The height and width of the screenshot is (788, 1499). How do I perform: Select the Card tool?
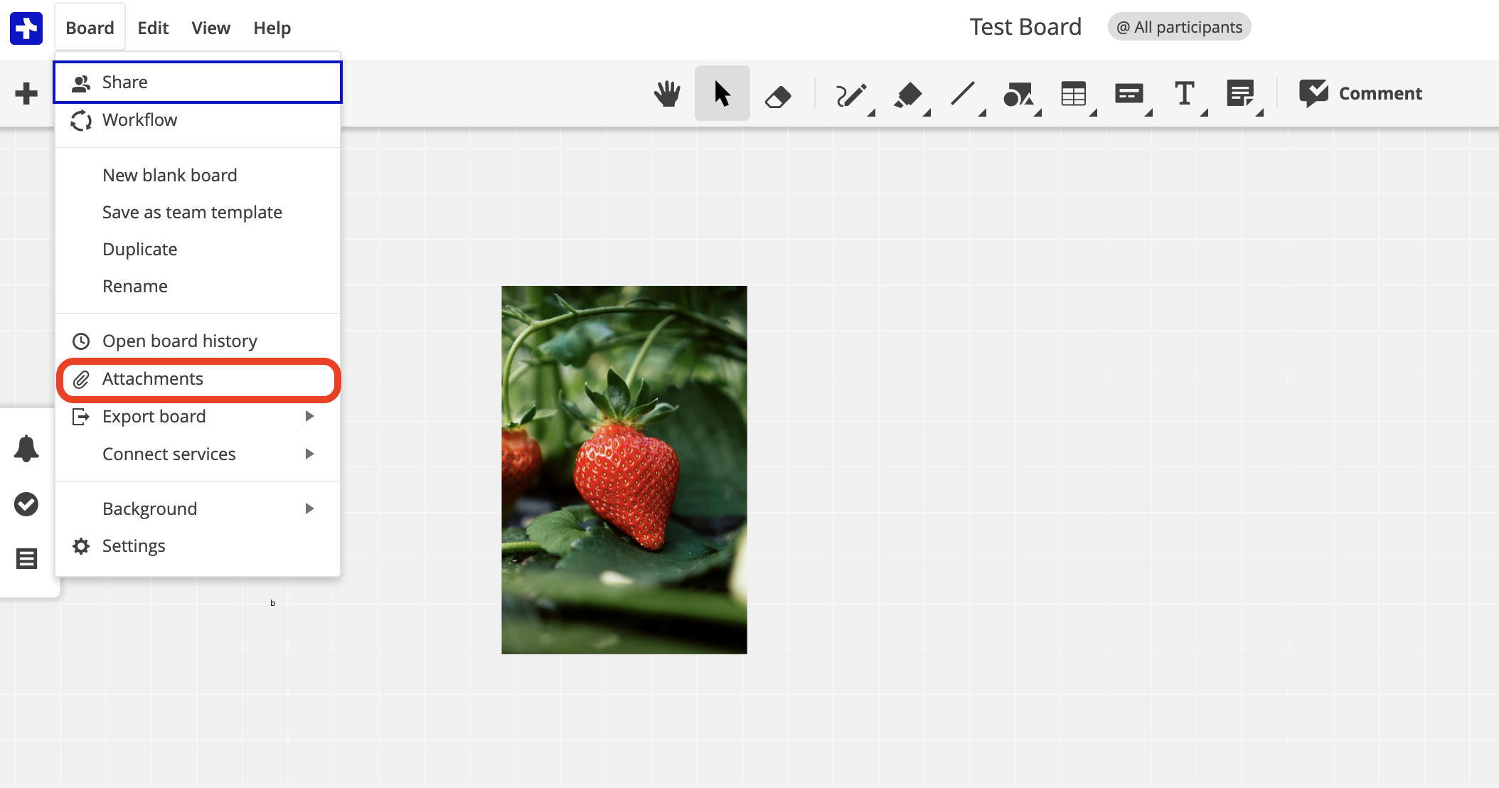click(x=1129, y=93)
